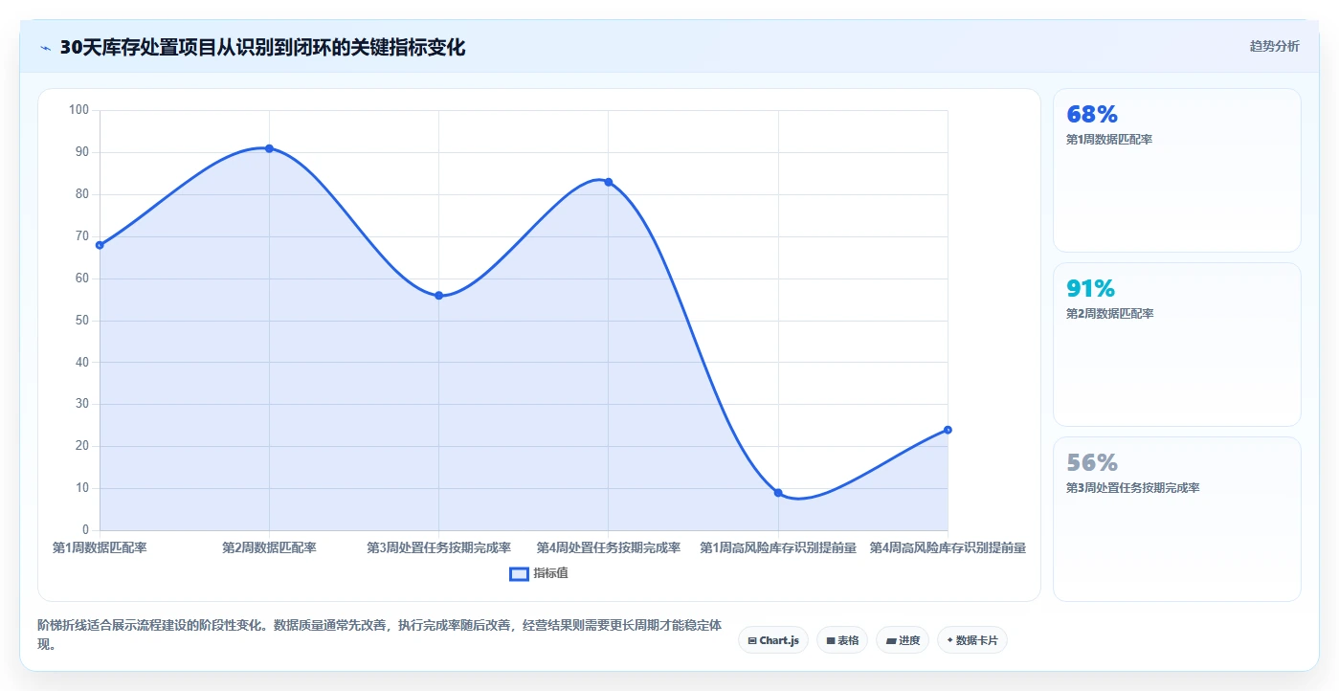
Task: Click the 趋势分析 label in header
Action: tap(1274, 46)
